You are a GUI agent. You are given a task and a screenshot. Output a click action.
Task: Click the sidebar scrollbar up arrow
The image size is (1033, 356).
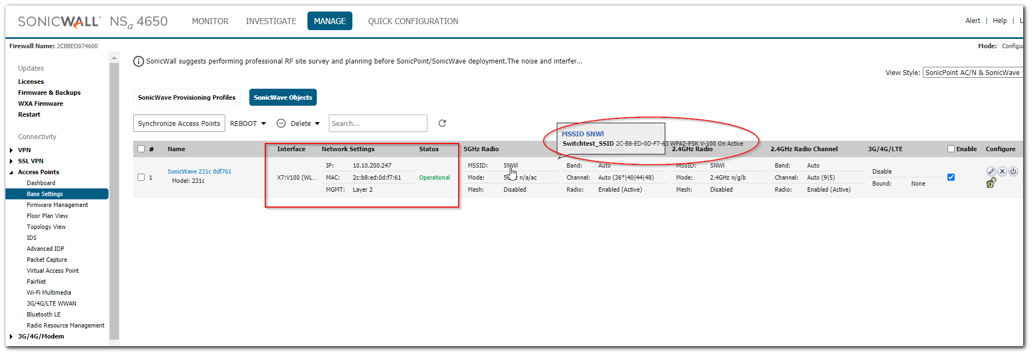(x=114, y=58)
